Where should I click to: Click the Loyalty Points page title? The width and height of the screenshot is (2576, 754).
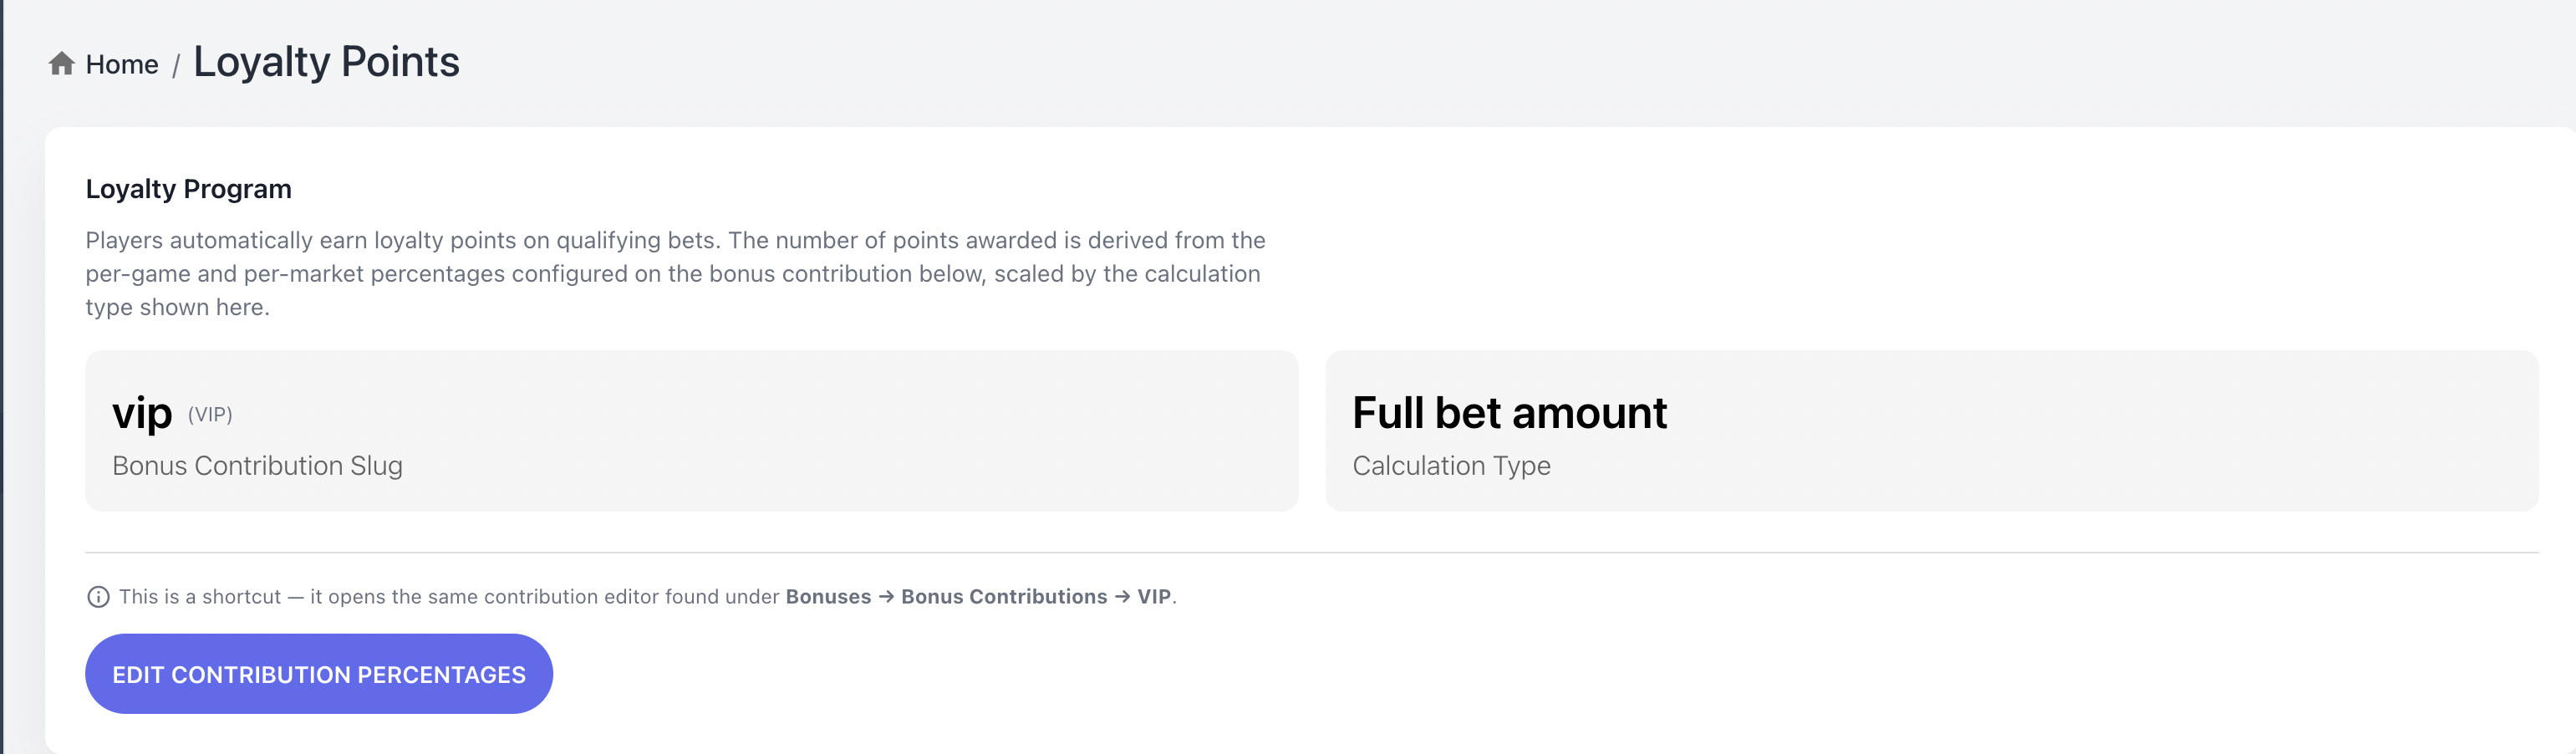tap(326, 62)
